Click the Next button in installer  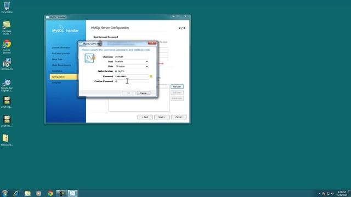click(x=162, y=117)
